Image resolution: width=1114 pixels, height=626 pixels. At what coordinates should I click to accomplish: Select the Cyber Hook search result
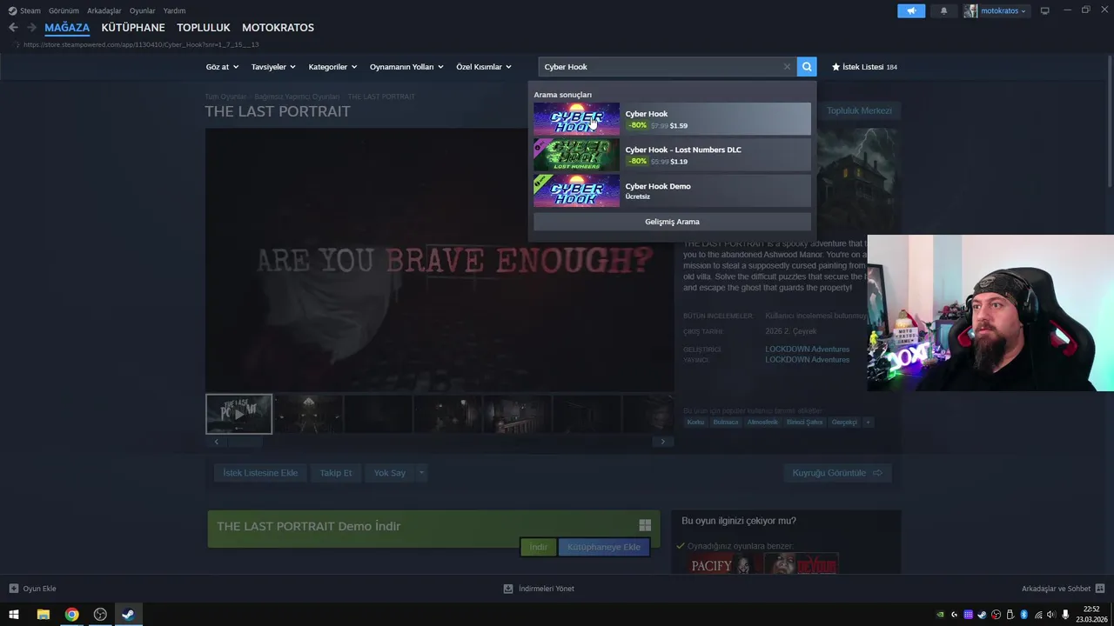pos(672,119)
